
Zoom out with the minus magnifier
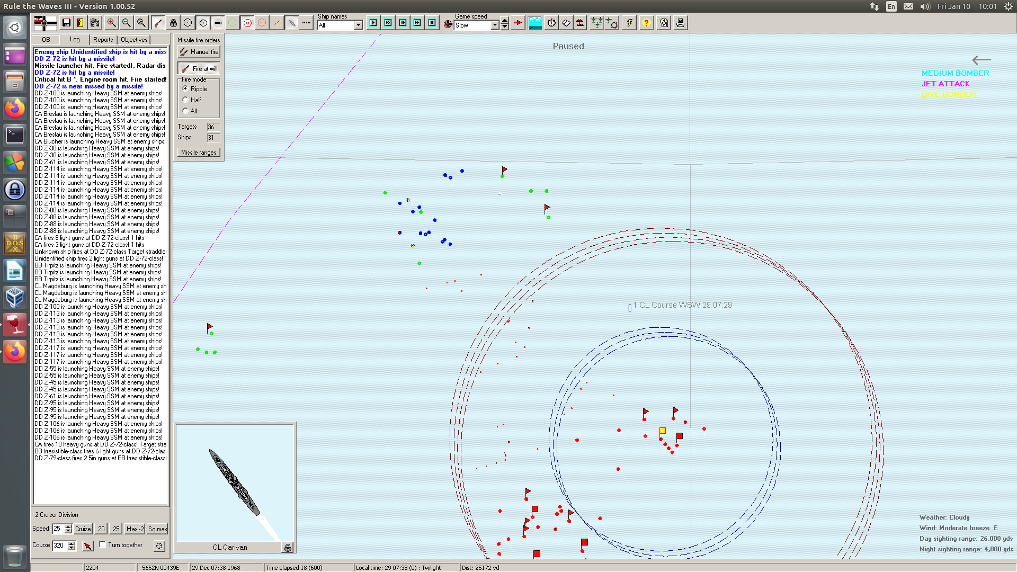126,23
